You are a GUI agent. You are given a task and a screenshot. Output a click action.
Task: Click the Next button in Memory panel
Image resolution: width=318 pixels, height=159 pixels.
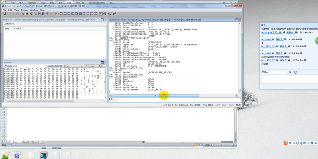click(x=101, y=66)
